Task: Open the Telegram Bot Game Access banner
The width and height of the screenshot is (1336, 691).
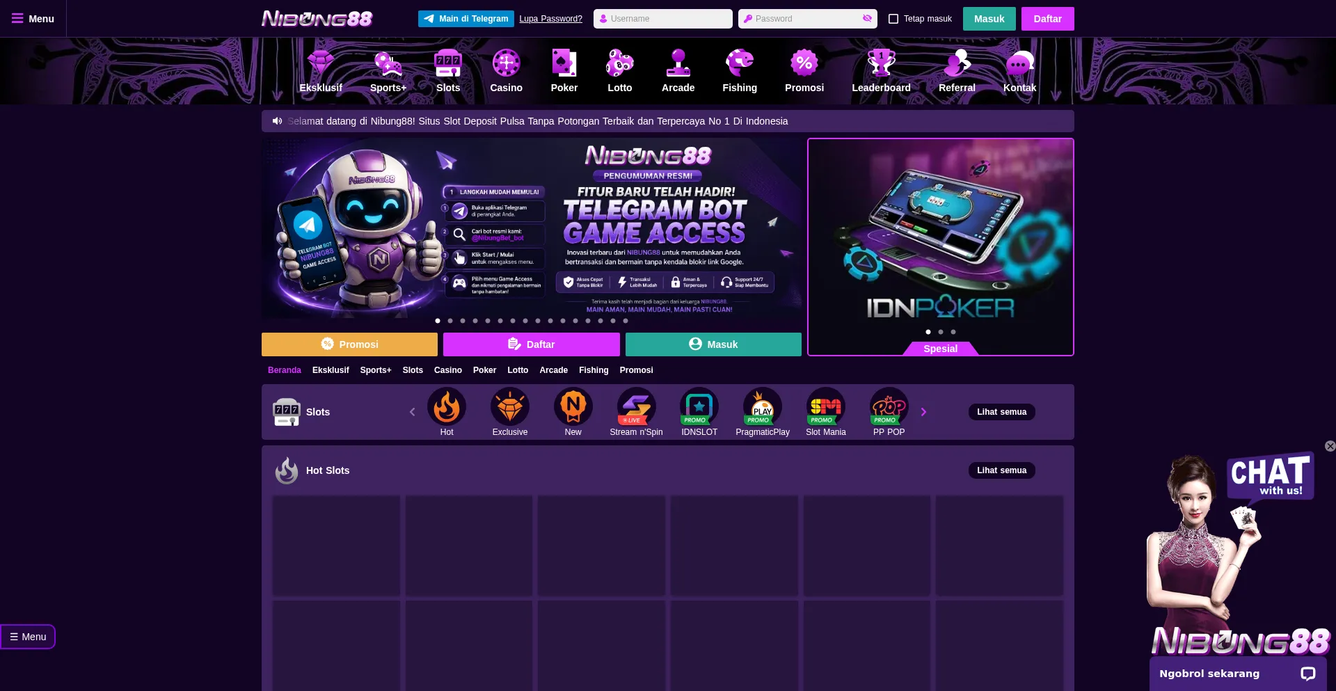Action: coord(532,228)
